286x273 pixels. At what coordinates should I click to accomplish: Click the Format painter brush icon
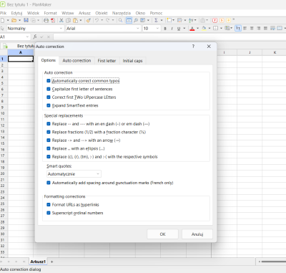pyautogui.click(x=89, y=20)
